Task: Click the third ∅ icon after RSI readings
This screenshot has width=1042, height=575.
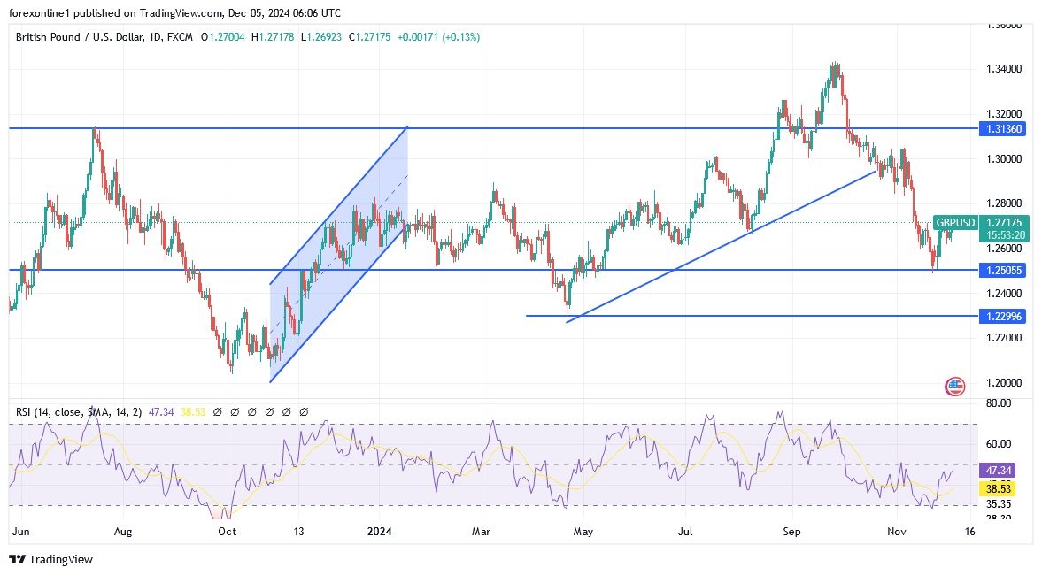Action: [252, 411]
